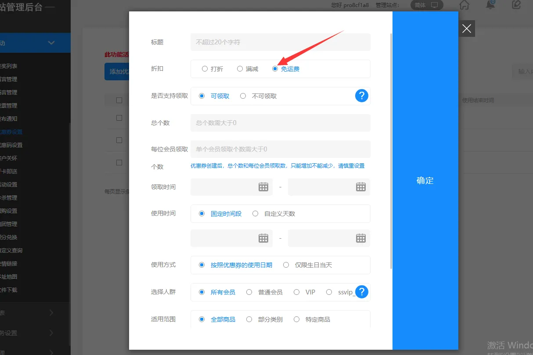Open the end date calendar under 使用时间
This screenshot has height=355, width=533.
[x=361, y=238]
